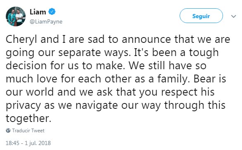The height and width of the screenshot is (150, 242).
Task: Visit the @LiamPayne handle link
Action: point(46,21)
